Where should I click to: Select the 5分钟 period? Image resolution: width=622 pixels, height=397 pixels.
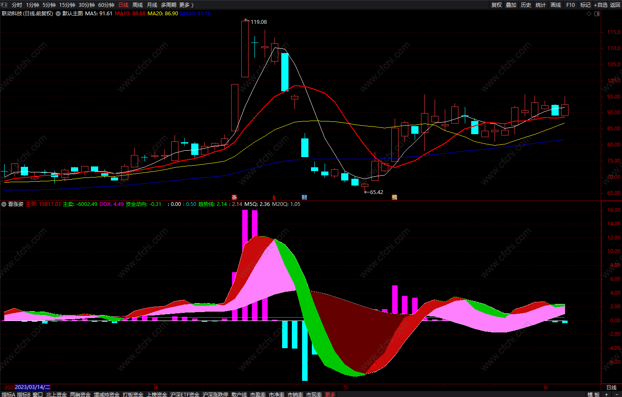pos(49,5)
